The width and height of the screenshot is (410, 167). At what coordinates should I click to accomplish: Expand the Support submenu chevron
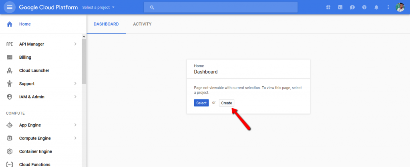coord(75,83)
